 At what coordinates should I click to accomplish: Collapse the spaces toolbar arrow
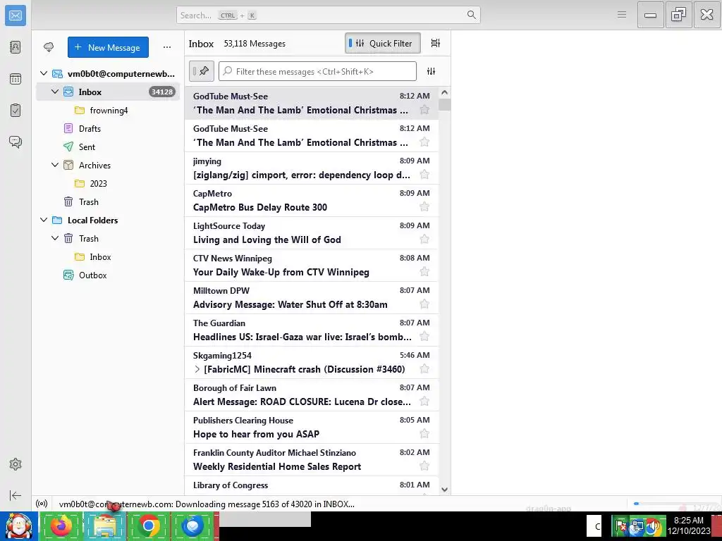(16, 495)
